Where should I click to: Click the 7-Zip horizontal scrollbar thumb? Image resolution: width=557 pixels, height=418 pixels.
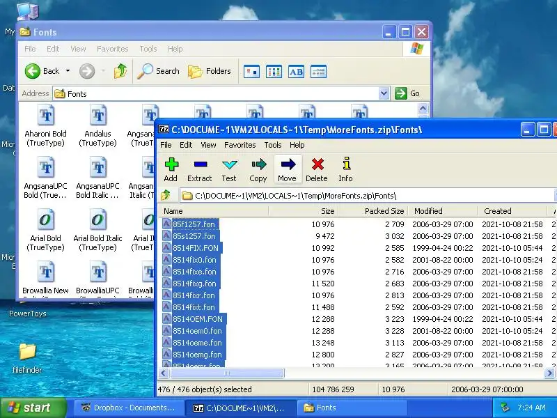pos(227,373)
